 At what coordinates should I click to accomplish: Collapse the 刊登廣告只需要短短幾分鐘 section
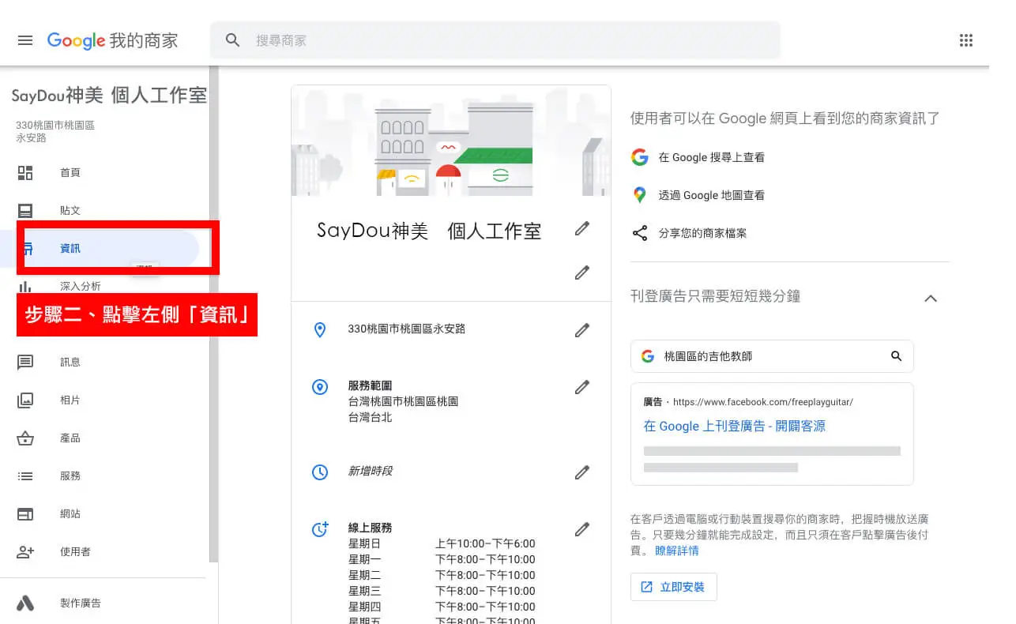(931, 298)
